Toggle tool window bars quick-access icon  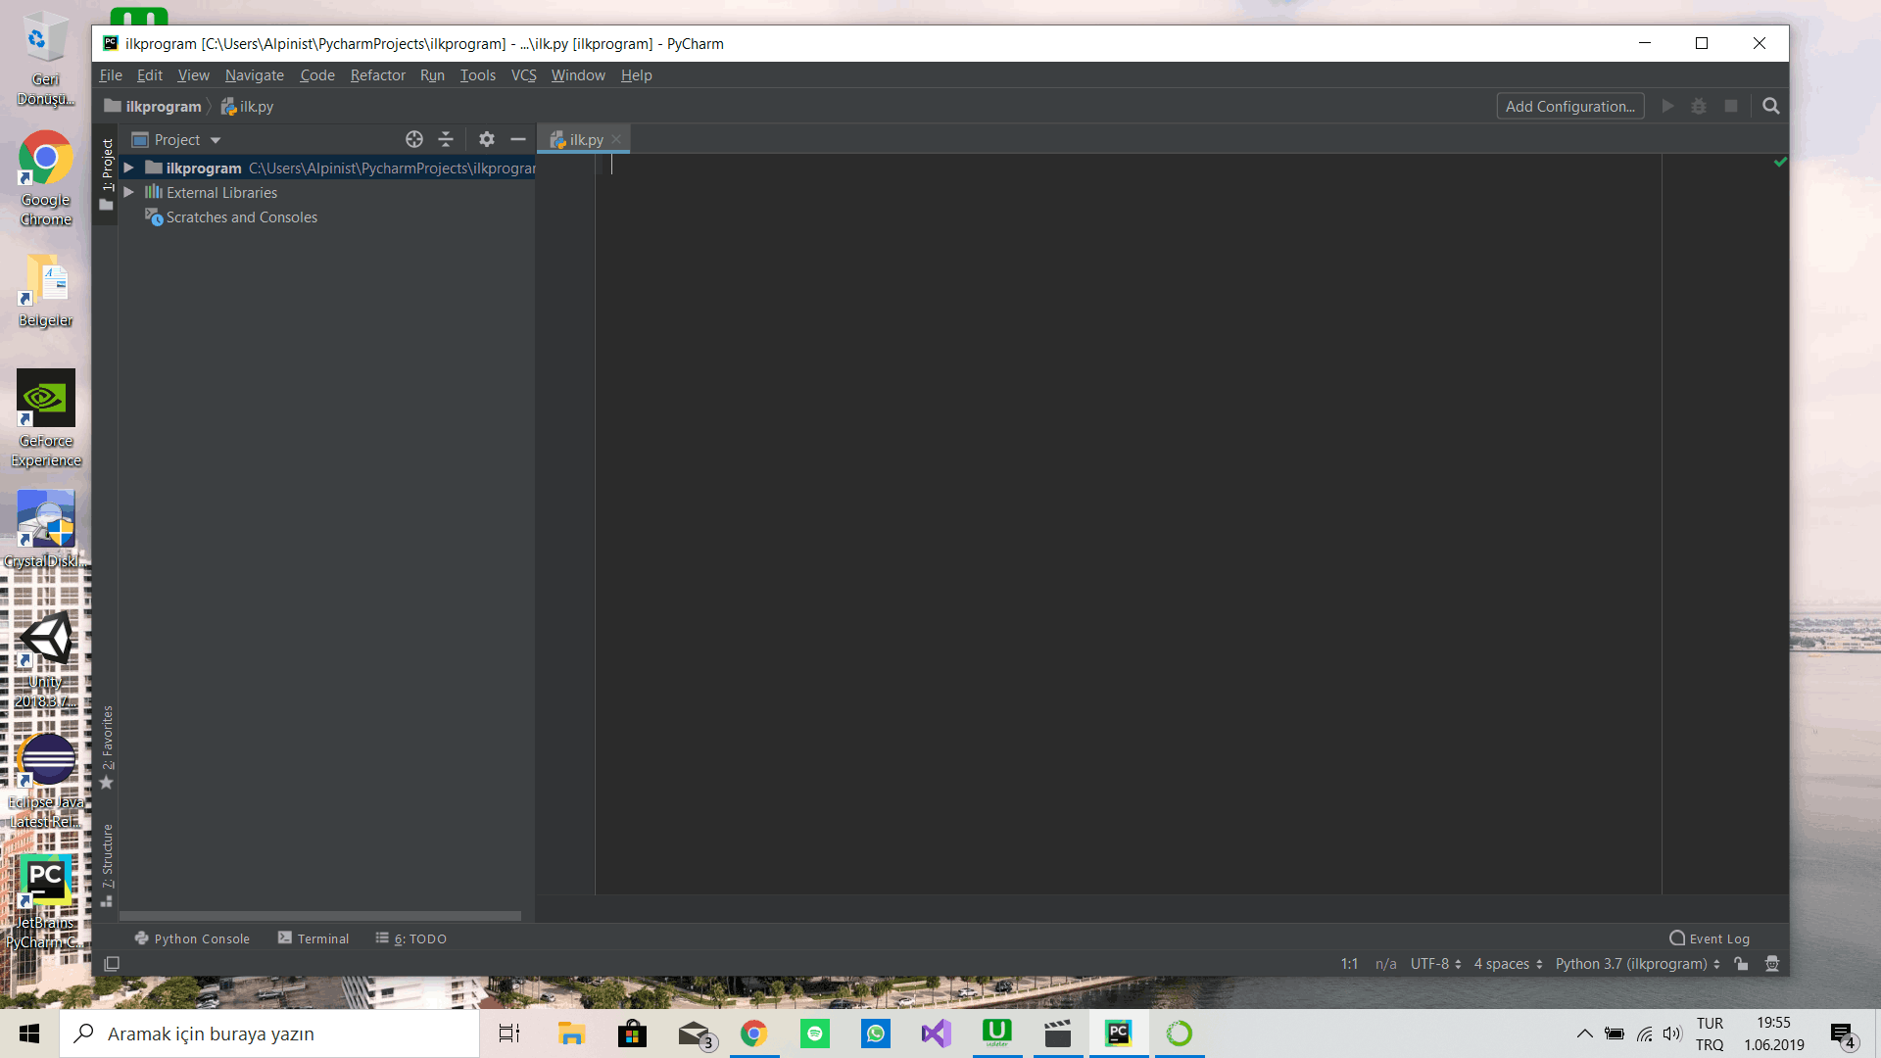[x=112, y=964]
